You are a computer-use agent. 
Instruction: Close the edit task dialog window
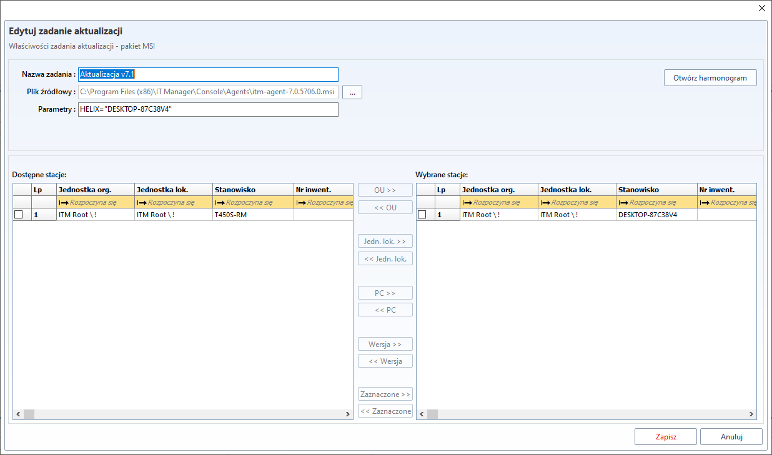(761, 8)
